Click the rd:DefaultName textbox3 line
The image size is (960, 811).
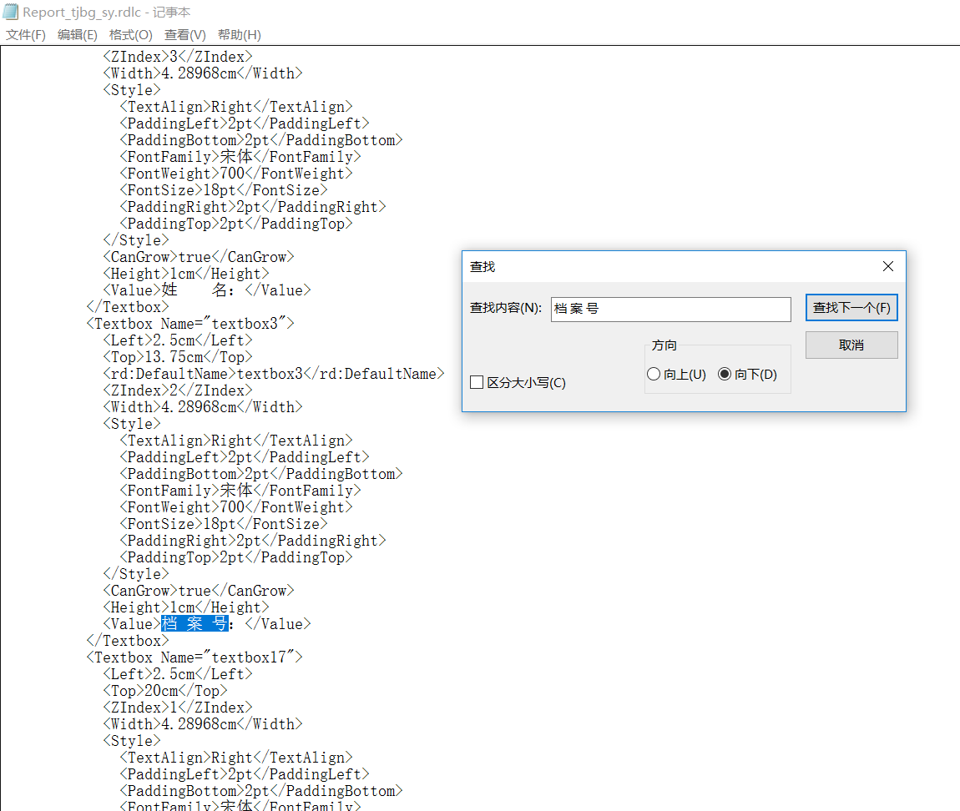click(274, 373)
